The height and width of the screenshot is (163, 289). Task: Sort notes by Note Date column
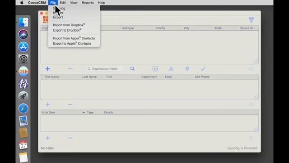(48, 112)
